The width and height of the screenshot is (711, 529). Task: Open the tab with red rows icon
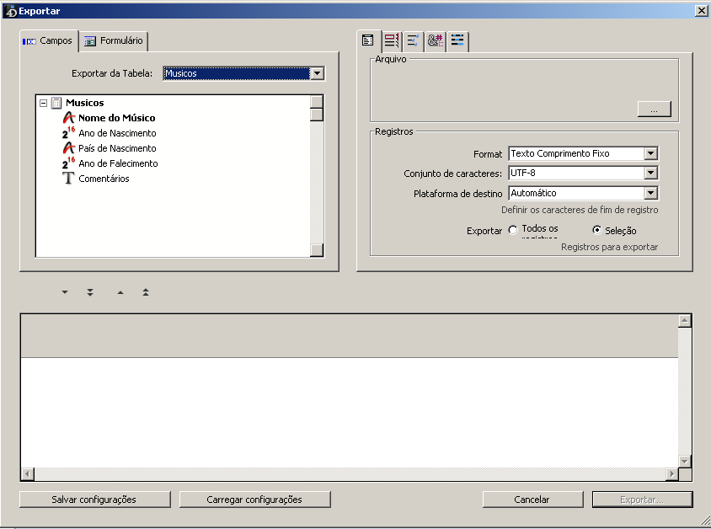(392, 40)
